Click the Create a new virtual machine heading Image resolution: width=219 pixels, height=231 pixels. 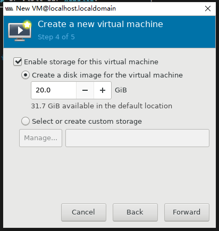pos(100,24)
